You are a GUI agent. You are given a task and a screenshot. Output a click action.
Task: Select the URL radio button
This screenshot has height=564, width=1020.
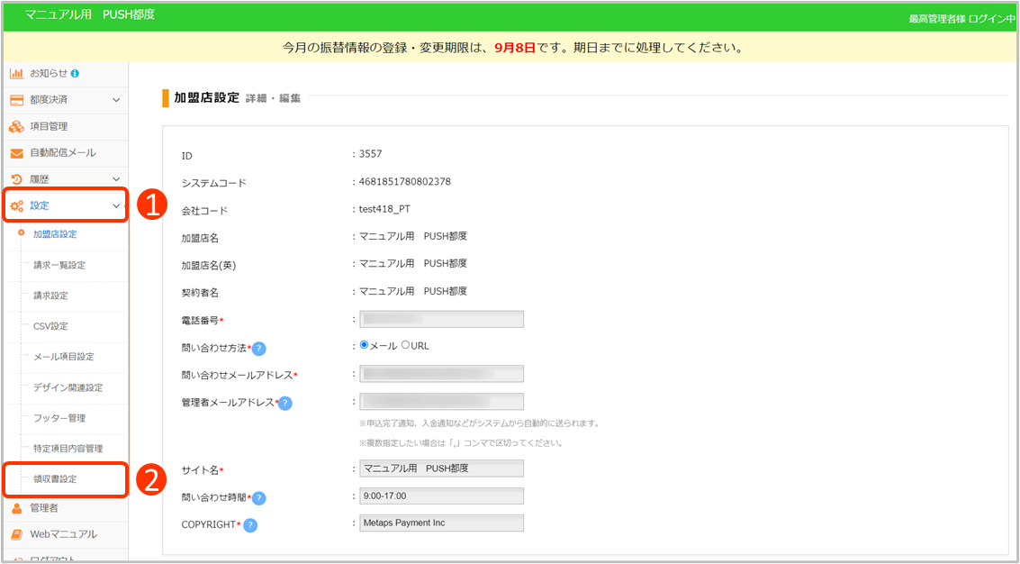coord(405,345)
